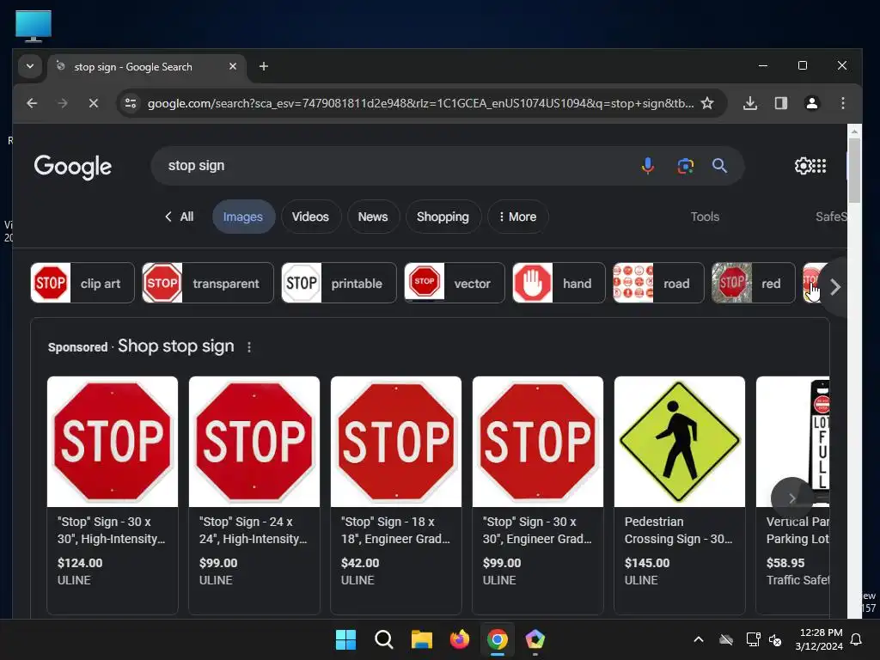Screen dimensions: 880x660
Task: Open notification bell in taskbar
Action: [856, 639]
